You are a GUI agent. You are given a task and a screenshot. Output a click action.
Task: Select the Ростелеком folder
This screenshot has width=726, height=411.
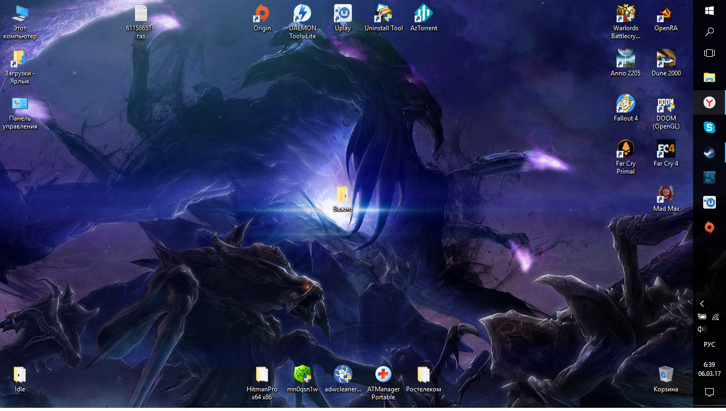coord(424,379)
